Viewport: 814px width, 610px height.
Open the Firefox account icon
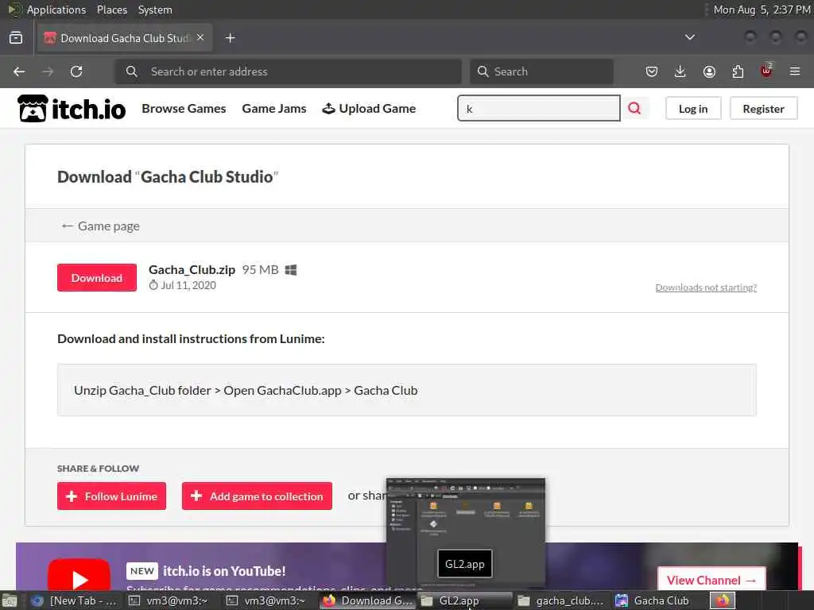pyautogui.click(x=709, y=71)
